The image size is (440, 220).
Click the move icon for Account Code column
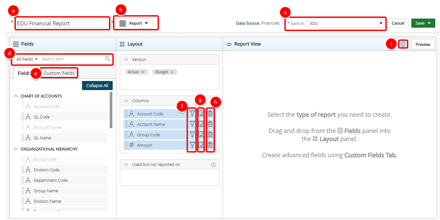coord(201,114)
